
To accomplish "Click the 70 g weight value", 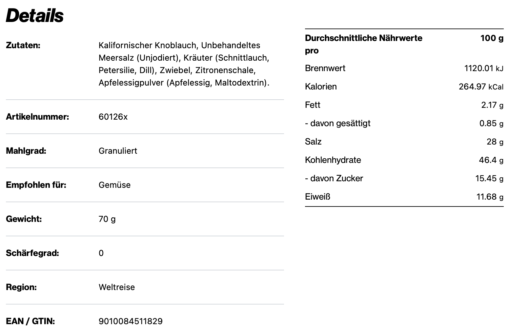I will tap(107, 219).
